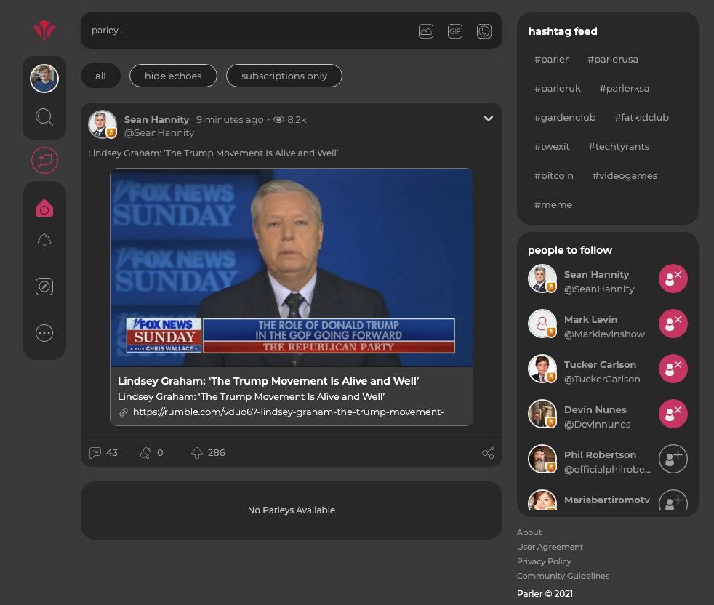Click the 'Parler © 2021' footer text

click(x=545, y=593)
